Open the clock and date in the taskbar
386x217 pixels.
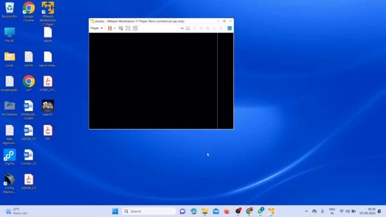[367, 211]
